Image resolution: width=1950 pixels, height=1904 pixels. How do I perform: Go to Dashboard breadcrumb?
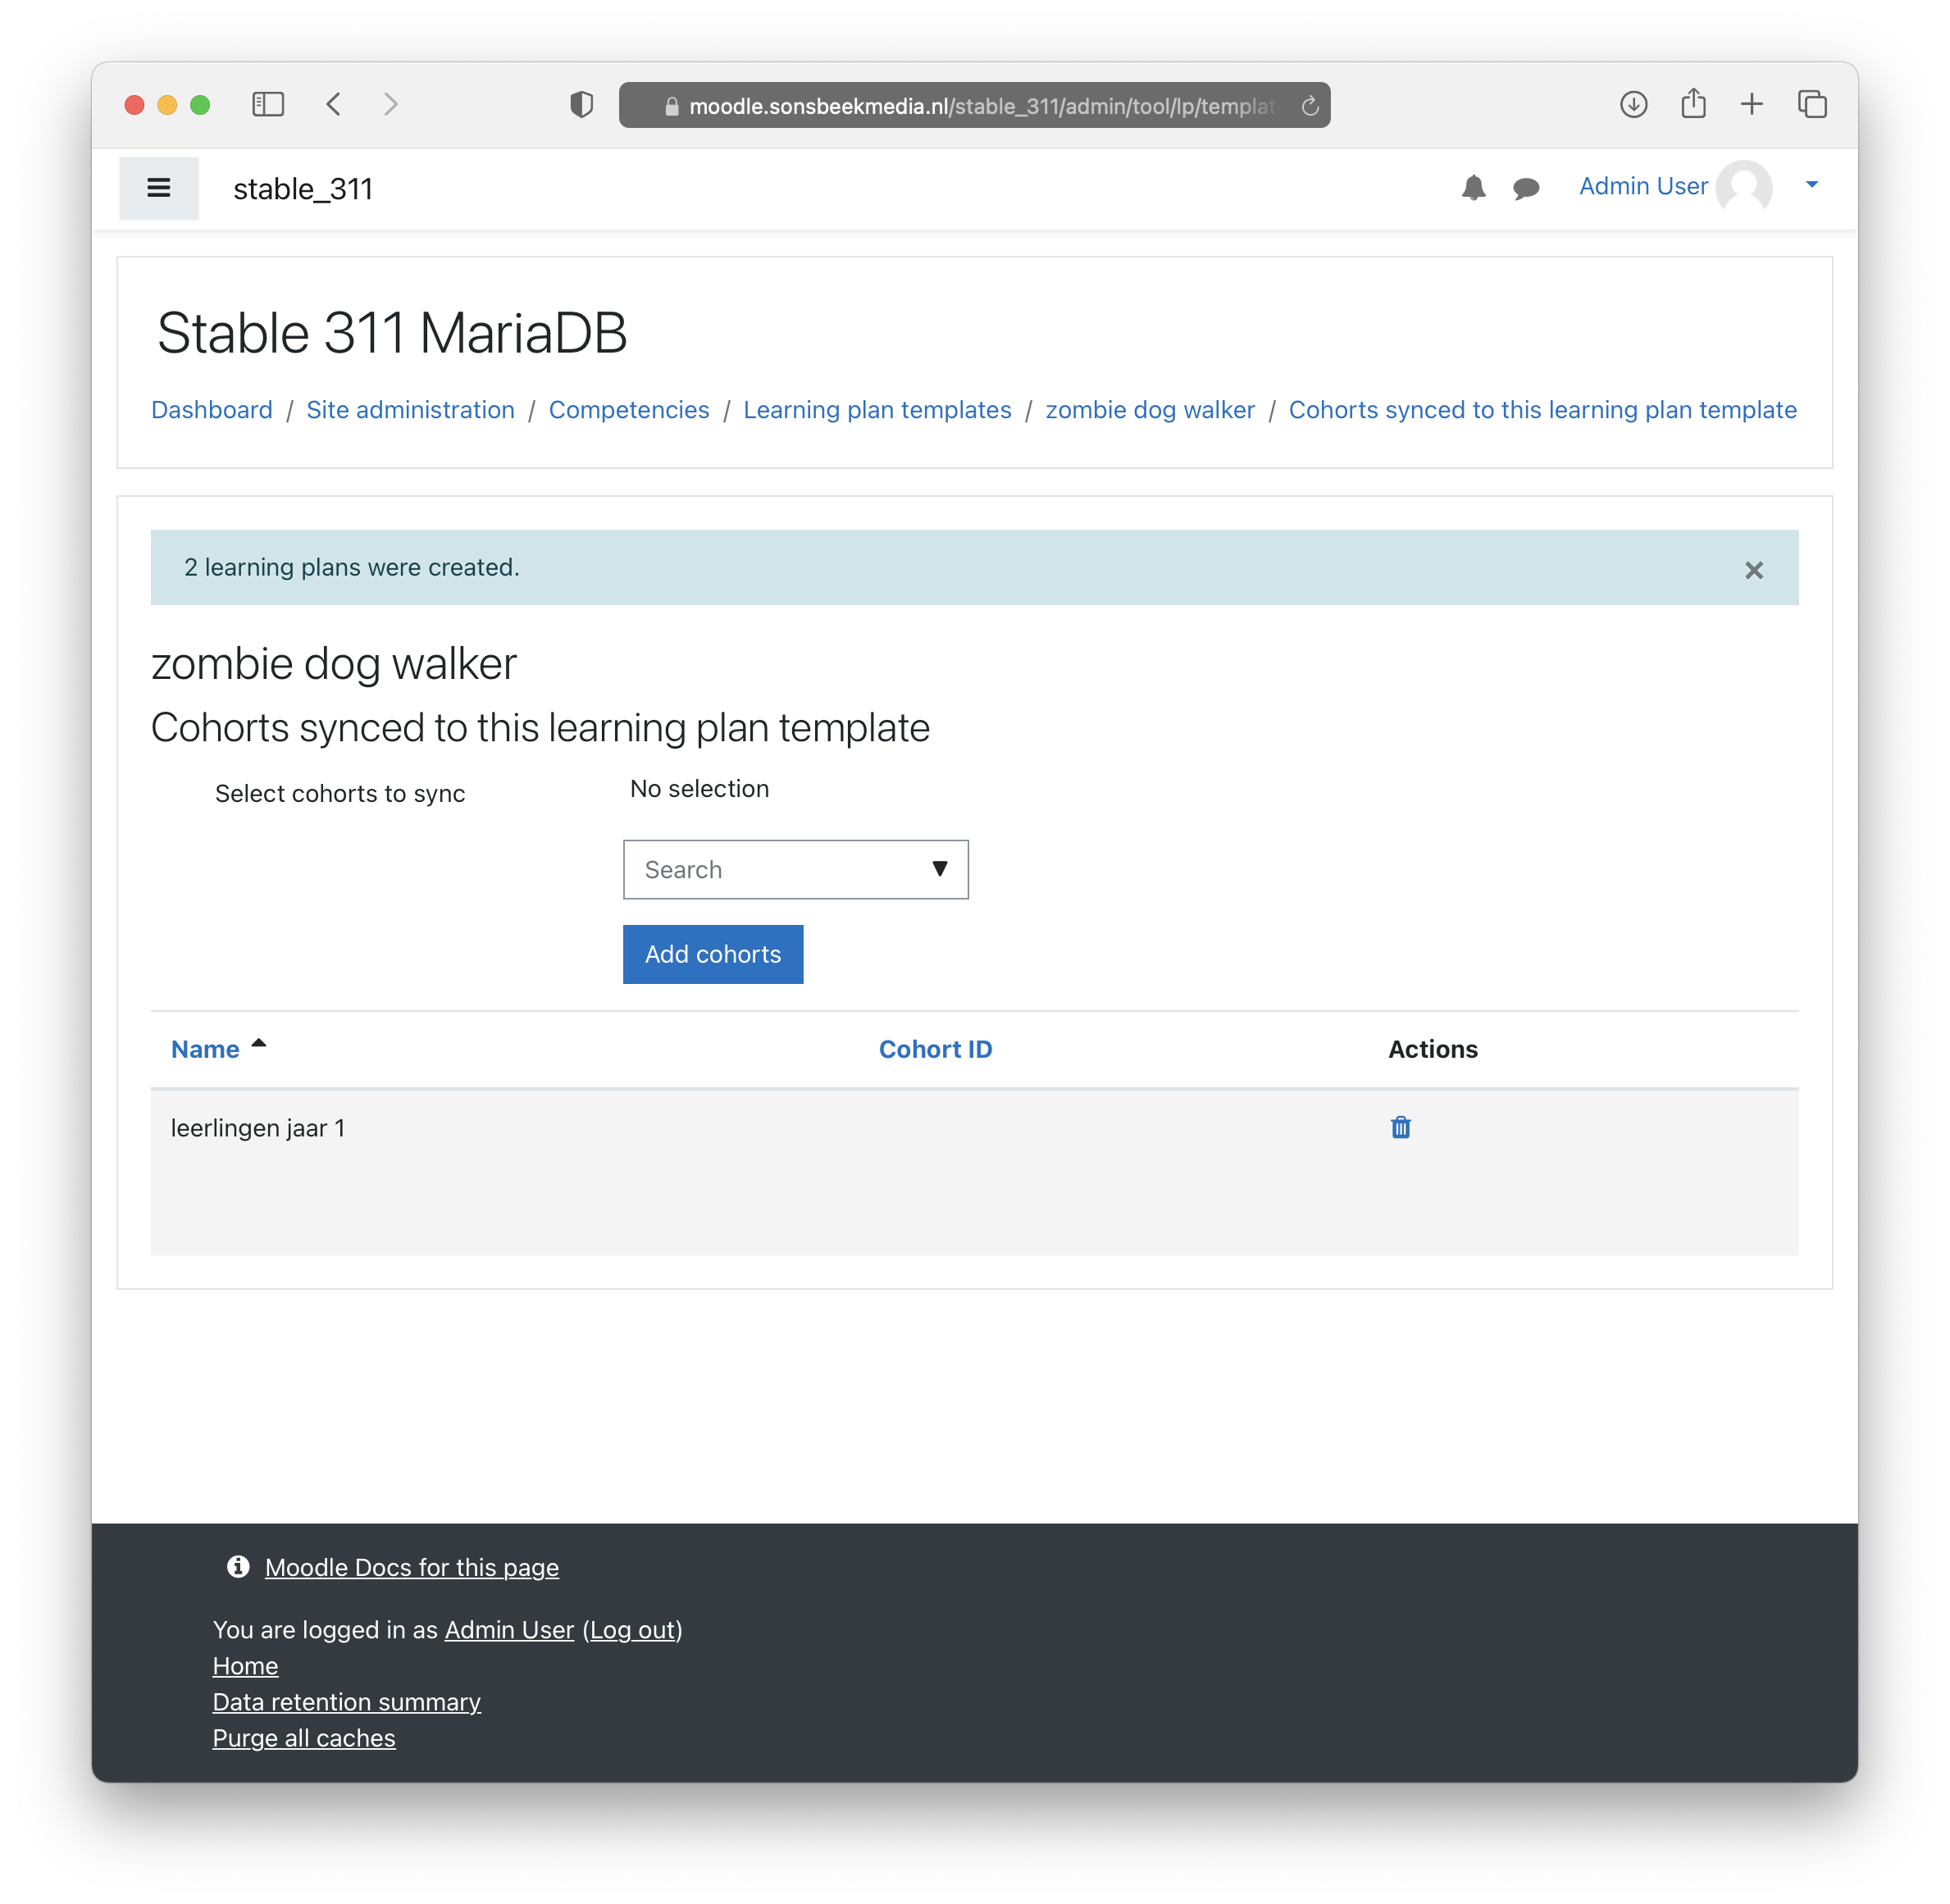pyautogui.click(x=212, y=410)
